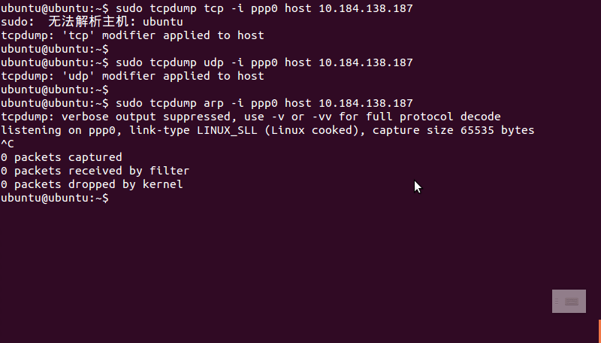
Task: Click the '^C' interrupt line
Action: click(x=8, y=144)
